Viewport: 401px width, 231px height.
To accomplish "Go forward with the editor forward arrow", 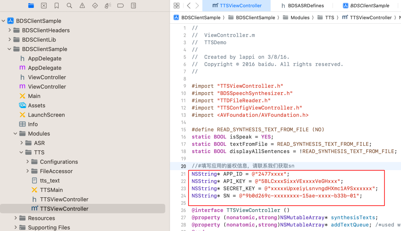I will pos(197,6).
